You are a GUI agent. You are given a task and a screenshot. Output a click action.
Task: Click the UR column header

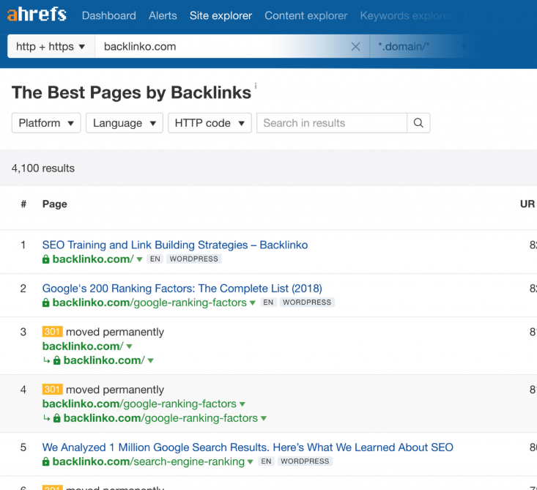tap(527, 204)
